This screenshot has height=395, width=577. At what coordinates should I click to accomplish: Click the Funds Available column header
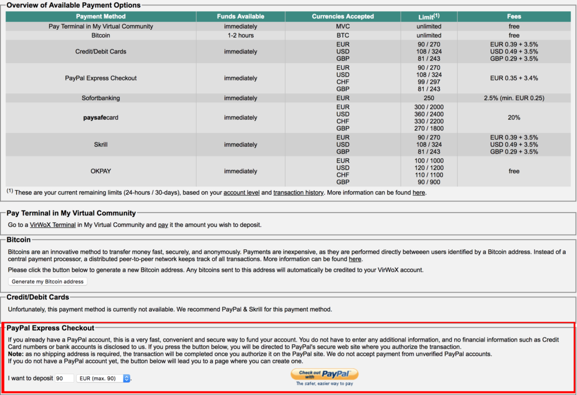click(241, 17)
